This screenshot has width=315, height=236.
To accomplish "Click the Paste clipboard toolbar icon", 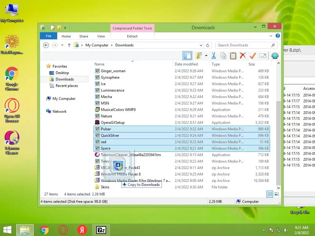I will [x=233, y=56].
